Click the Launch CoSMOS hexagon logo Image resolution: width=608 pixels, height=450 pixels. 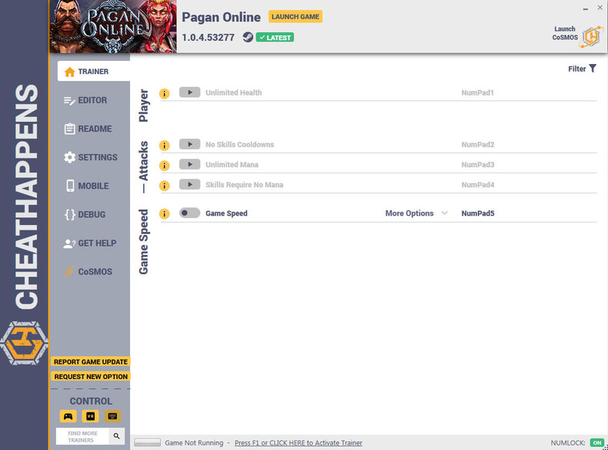592,37
